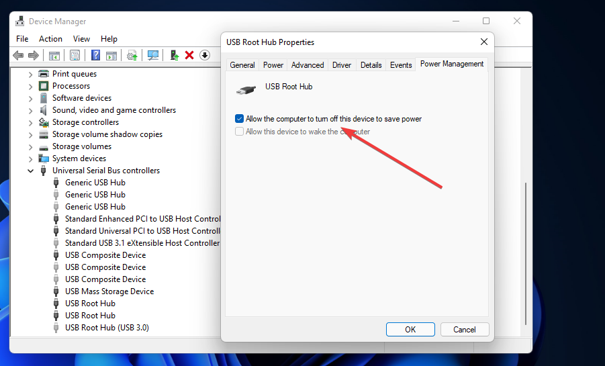Screen dimensions: 605x366
Task: Click the Device Manager vertical scrollbar thumb
Action: coord(526,253)
